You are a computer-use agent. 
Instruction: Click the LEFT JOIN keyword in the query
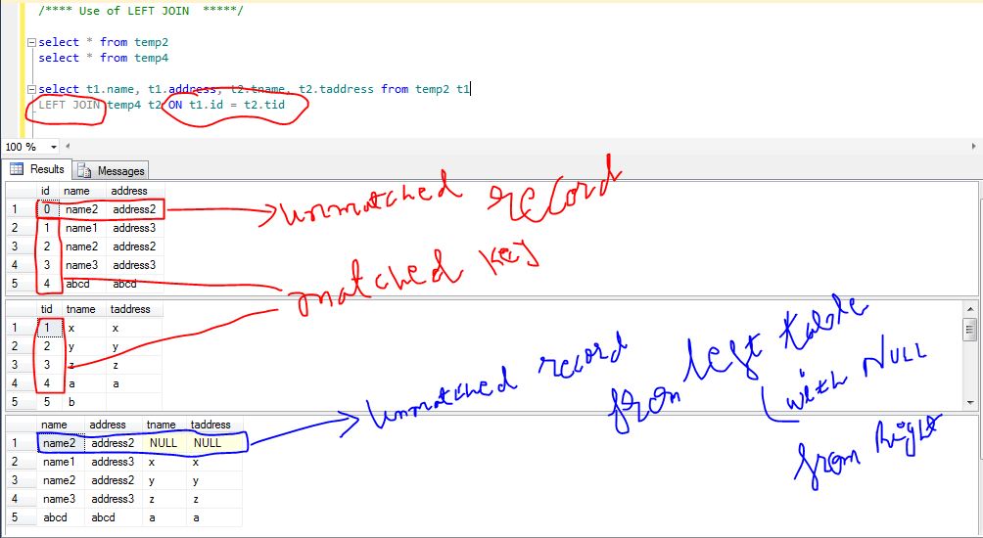click(x=70, y=105)
